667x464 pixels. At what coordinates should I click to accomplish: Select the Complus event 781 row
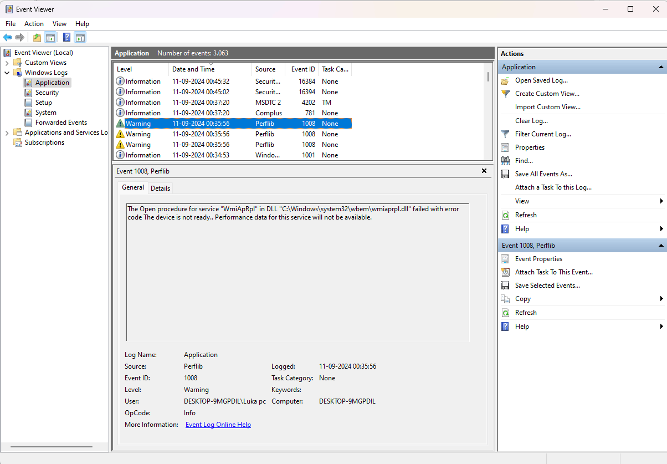click(x=233, y=113)
